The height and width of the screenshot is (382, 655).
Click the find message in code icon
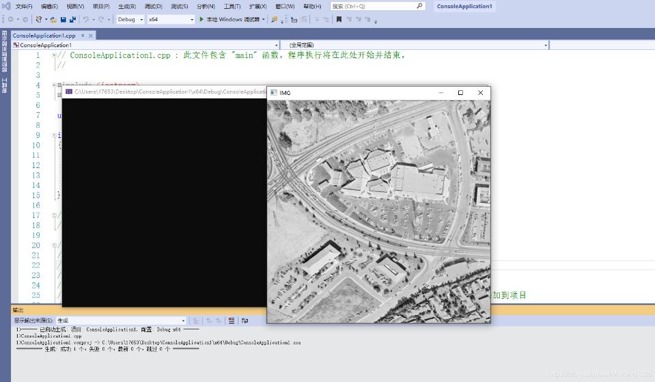[x=195, y=320]
